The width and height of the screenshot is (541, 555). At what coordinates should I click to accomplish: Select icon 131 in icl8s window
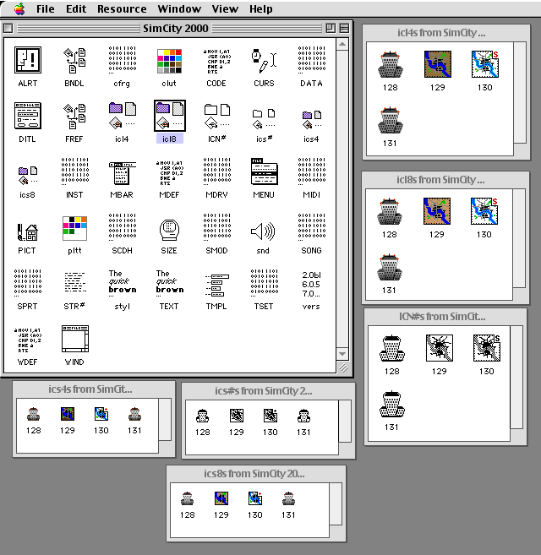[390, 267]
